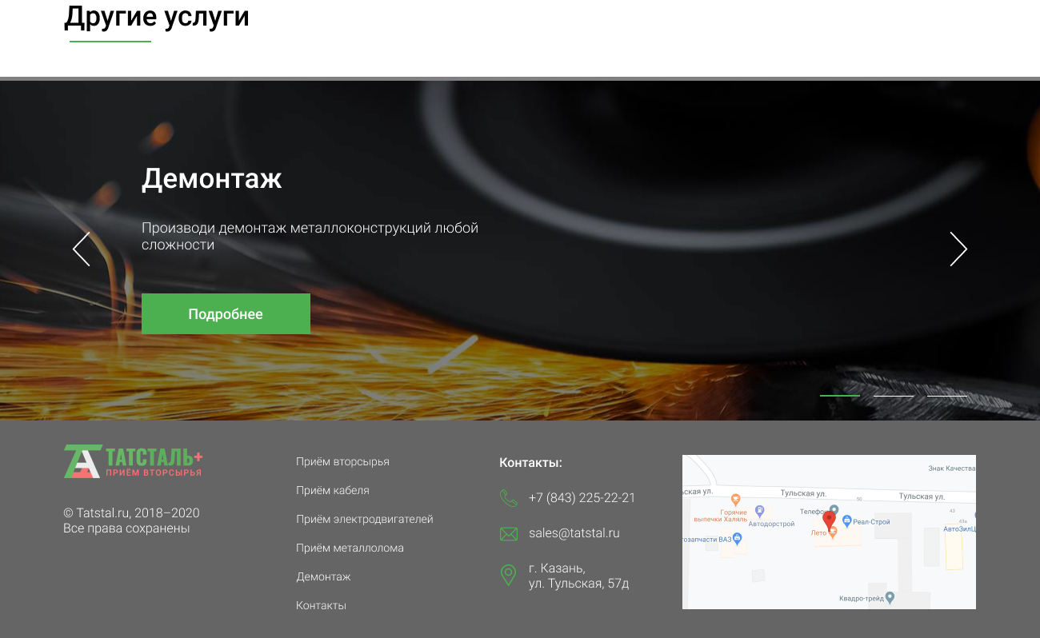Click the Контакты: footer heading
This screenshot has width=1040, height=638.
pyautogui.click(x=530, y=462)
